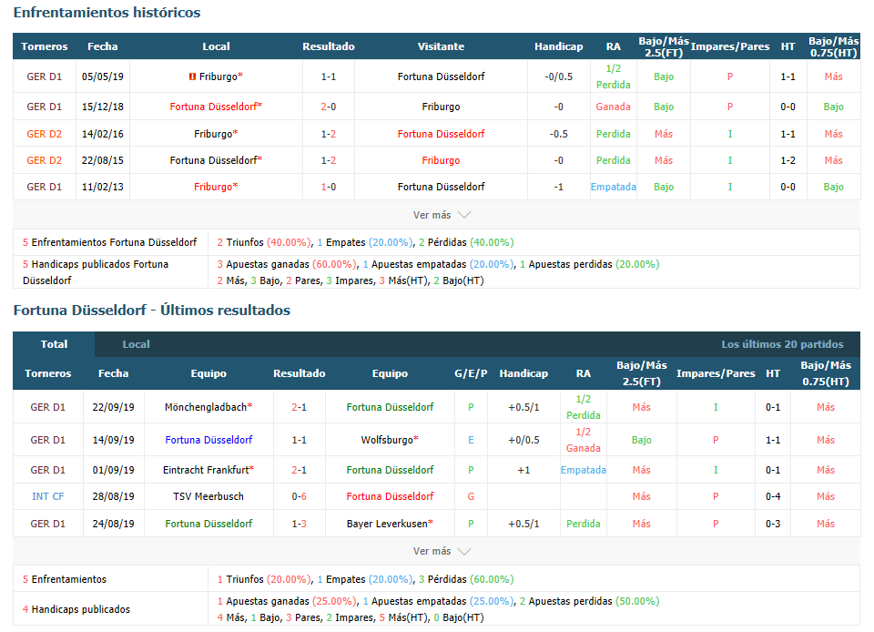Viewport: 874px width, 632px height.
Task: Click Ganada in the 15/12/18 row
Action: [x=613, y=107]
